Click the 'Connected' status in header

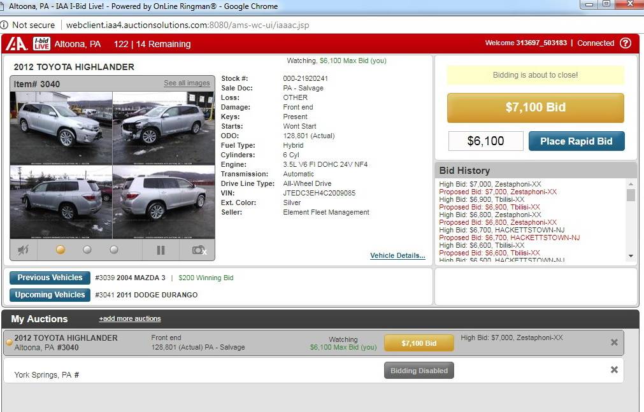tap(596, 43)
